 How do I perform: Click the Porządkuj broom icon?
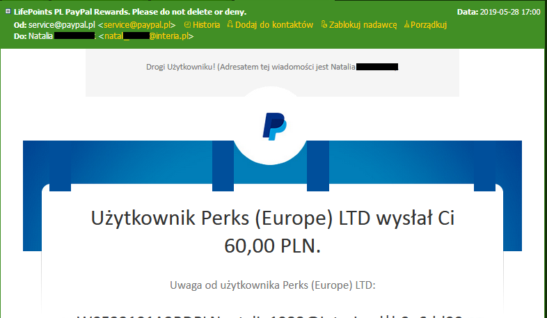coord(406,24)
